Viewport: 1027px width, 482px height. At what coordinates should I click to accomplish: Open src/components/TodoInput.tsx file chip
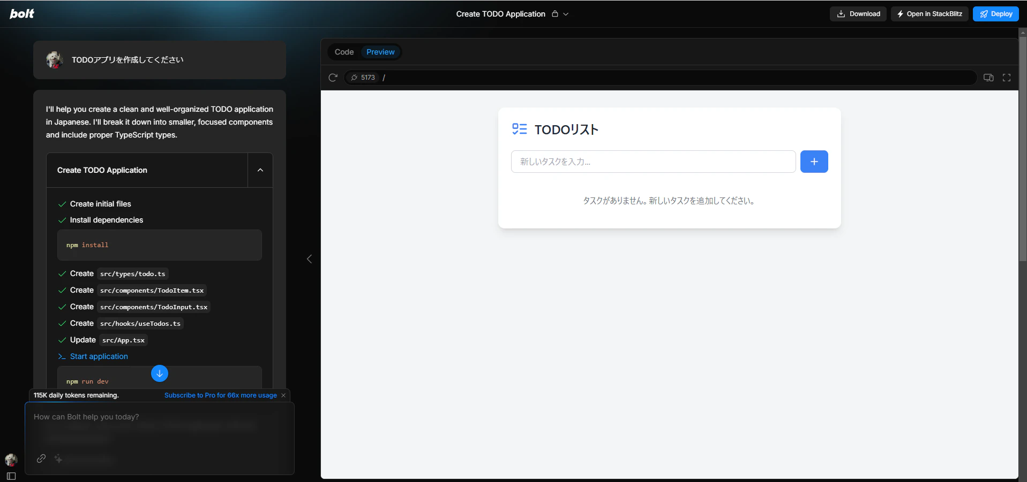point(154,307)
